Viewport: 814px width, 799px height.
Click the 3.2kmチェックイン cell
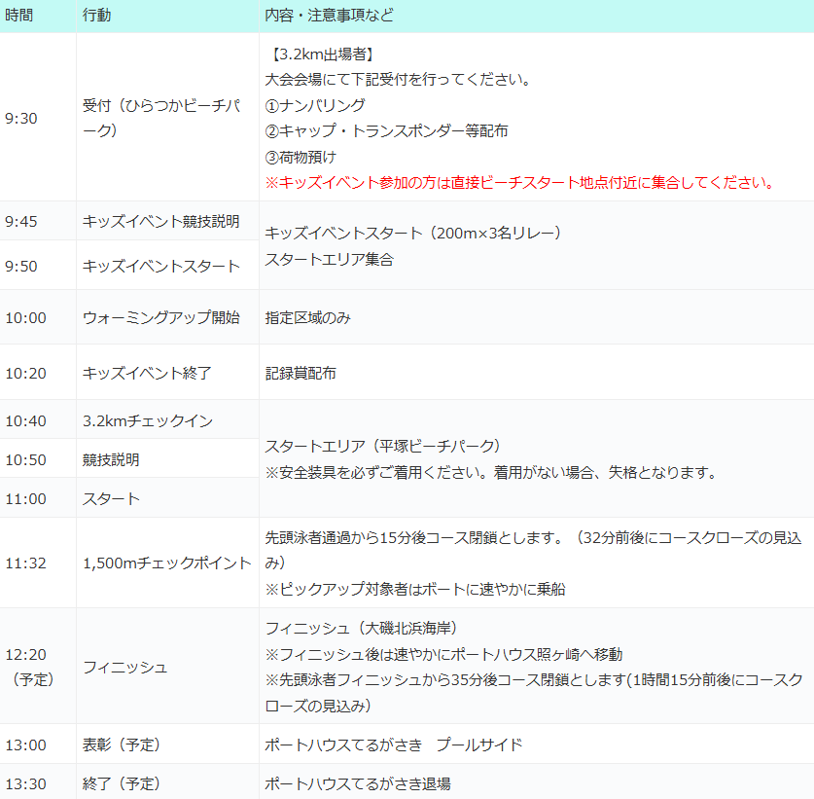pyautogui.click(x=148, y=420)
